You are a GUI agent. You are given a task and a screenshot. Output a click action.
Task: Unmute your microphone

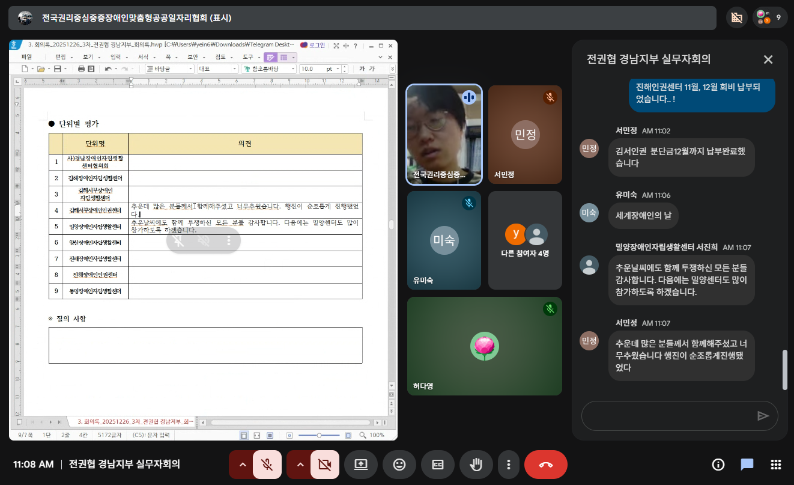(267, 465)
